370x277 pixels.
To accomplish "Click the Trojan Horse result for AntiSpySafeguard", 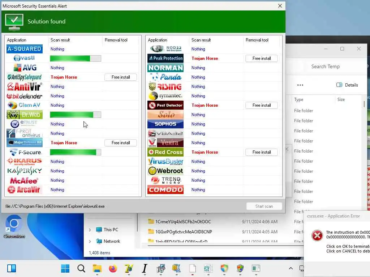I will pyautogui.click(x=64, y=77).
